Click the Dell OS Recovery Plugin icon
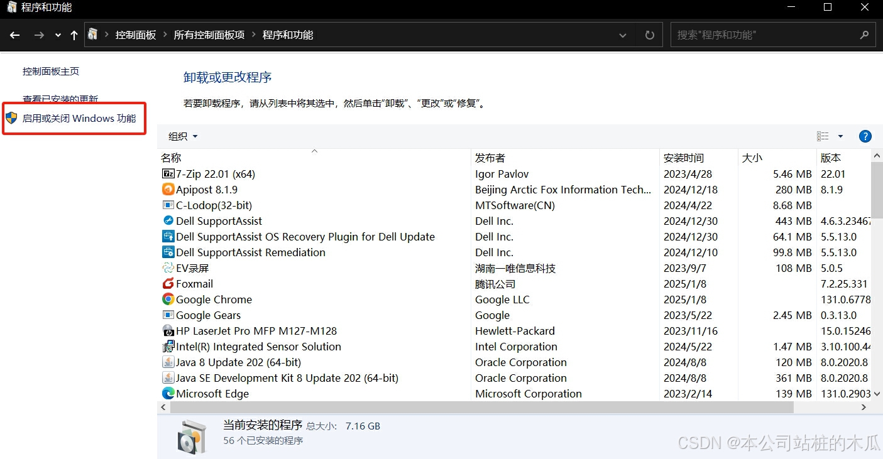The image size is (883, 459). tap(168, 237)
